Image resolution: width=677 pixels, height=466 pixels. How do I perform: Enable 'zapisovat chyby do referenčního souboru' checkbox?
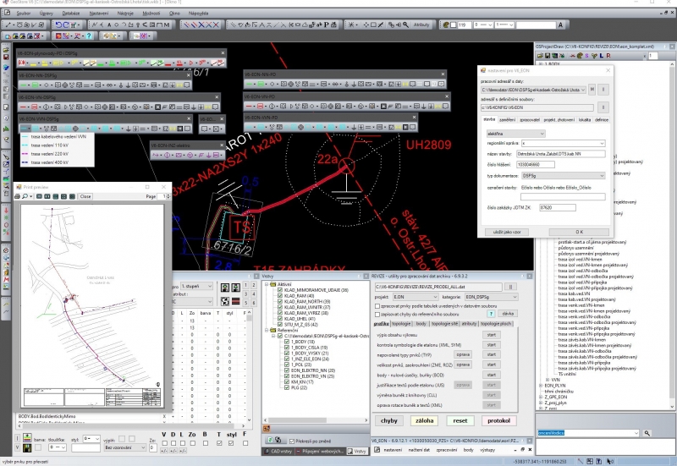[x=377, y=315]
